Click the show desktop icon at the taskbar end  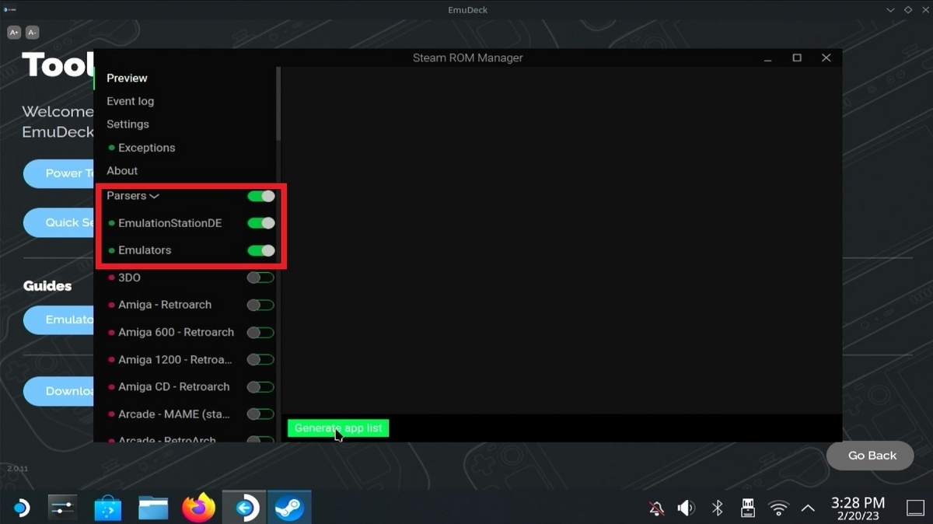coord(915,508)
